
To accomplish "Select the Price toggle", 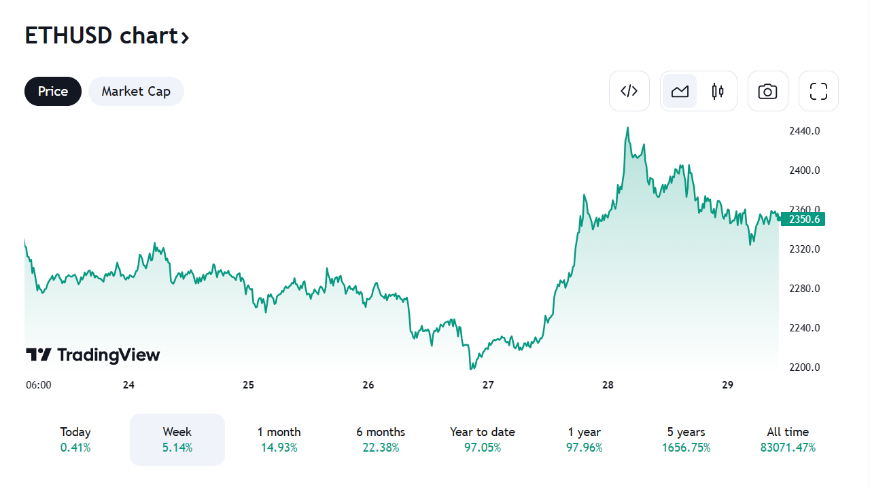I will tap(53, 91).
